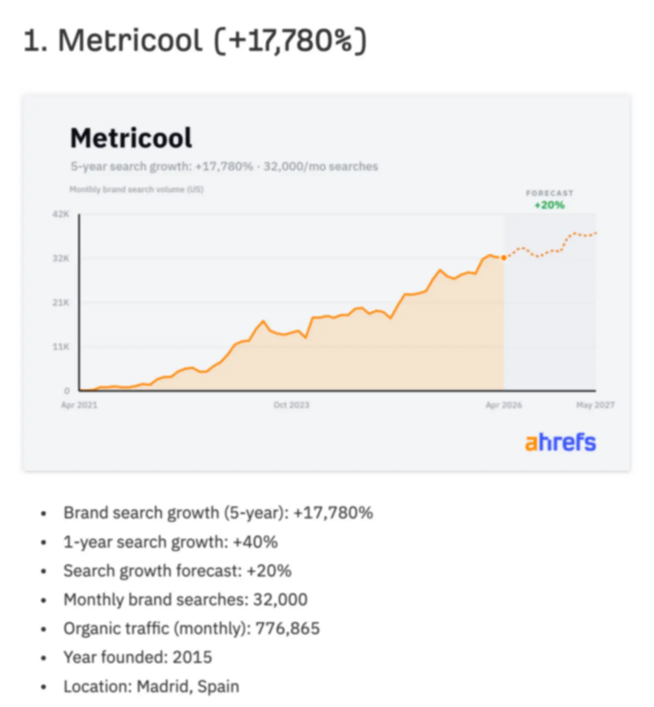
Task: Click the May 2027 axis label
Action: click(x=595, y=405)
